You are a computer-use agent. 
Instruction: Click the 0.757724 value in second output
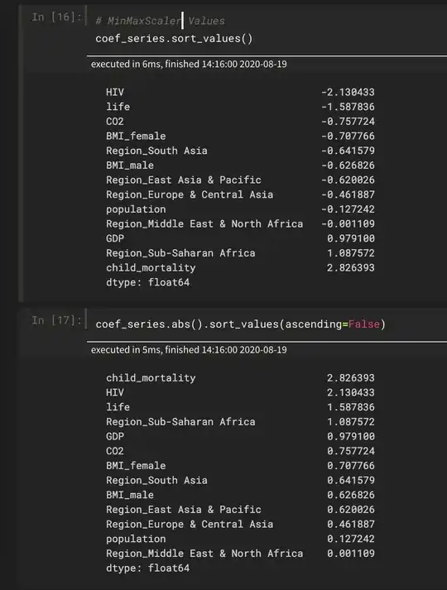click(351, 451)
